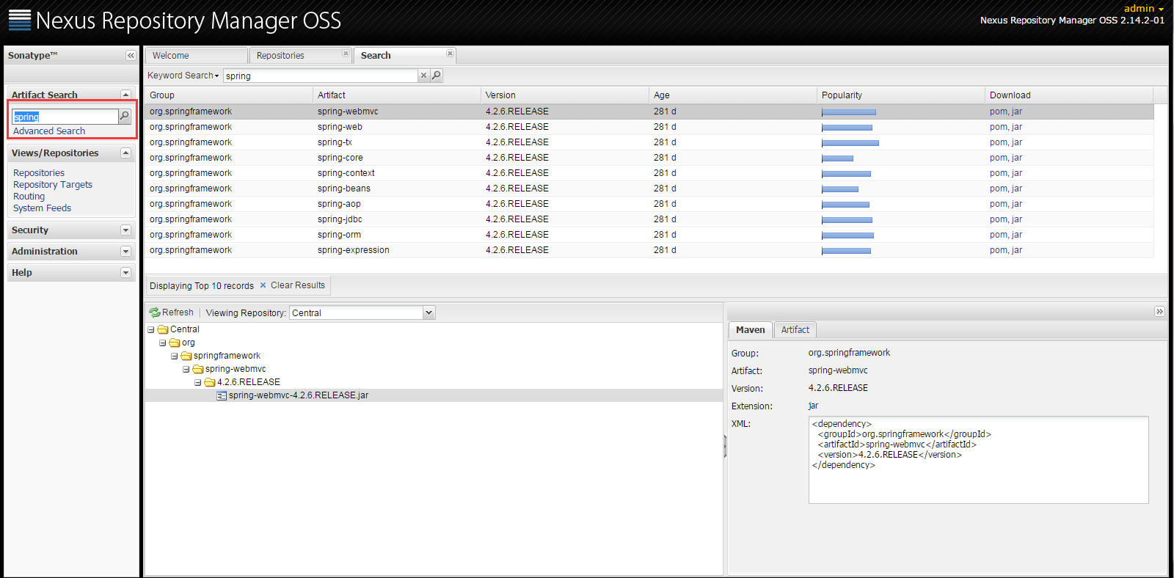
Task: Click Clear Results button
Action: click(292, 285)
